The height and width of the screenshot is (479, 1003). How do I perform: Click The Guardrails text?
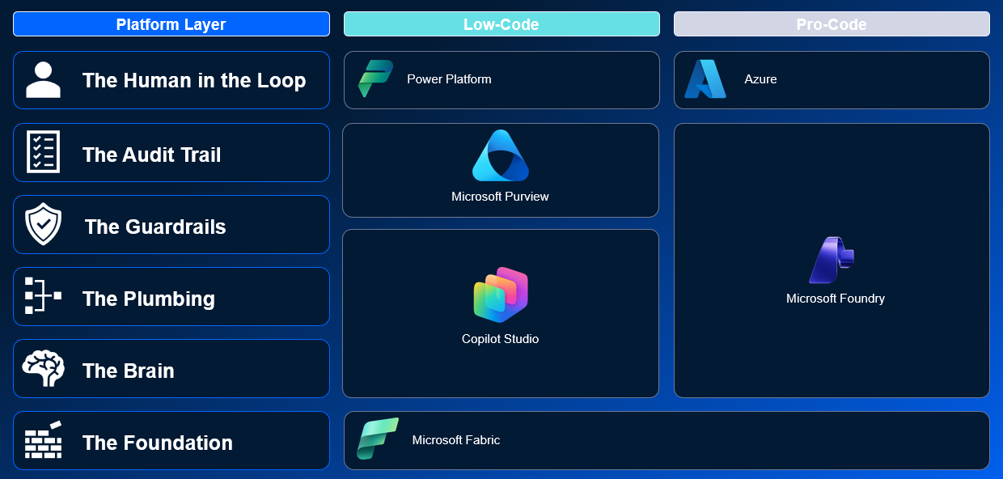(155, 227)
